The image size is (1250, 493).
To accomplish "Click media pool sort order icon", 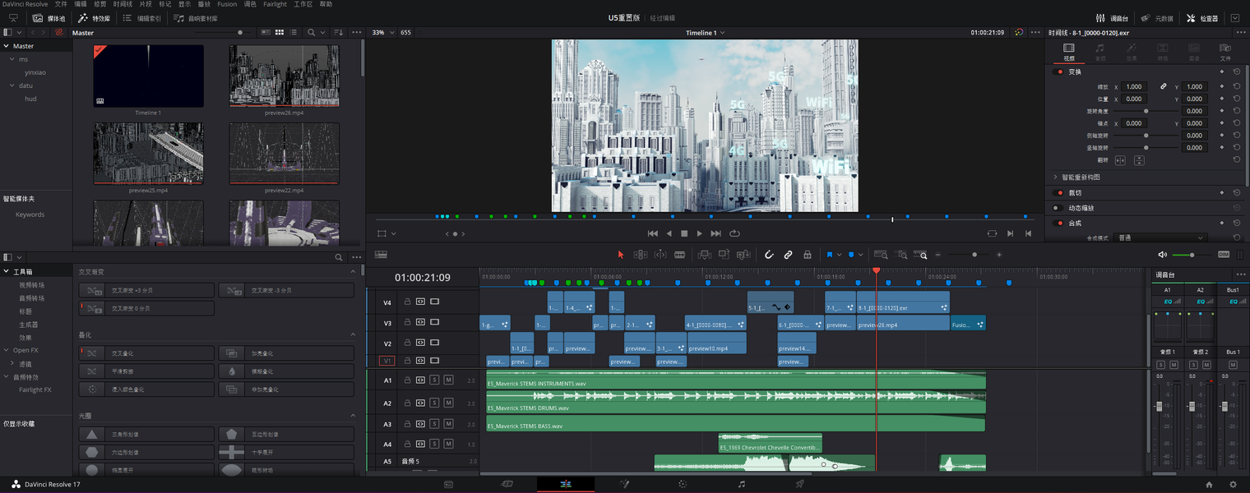I will [338, 32].
